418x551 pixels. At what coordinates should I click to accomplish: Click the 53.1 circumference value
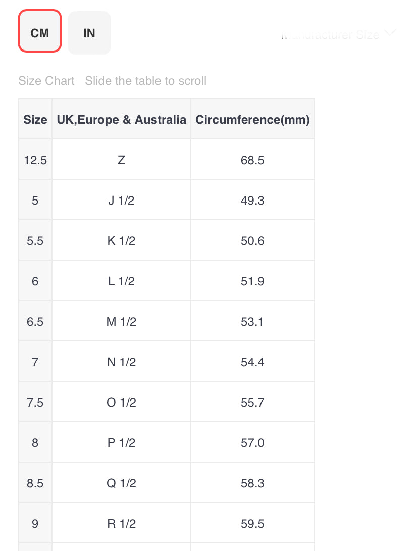[252, 322]
